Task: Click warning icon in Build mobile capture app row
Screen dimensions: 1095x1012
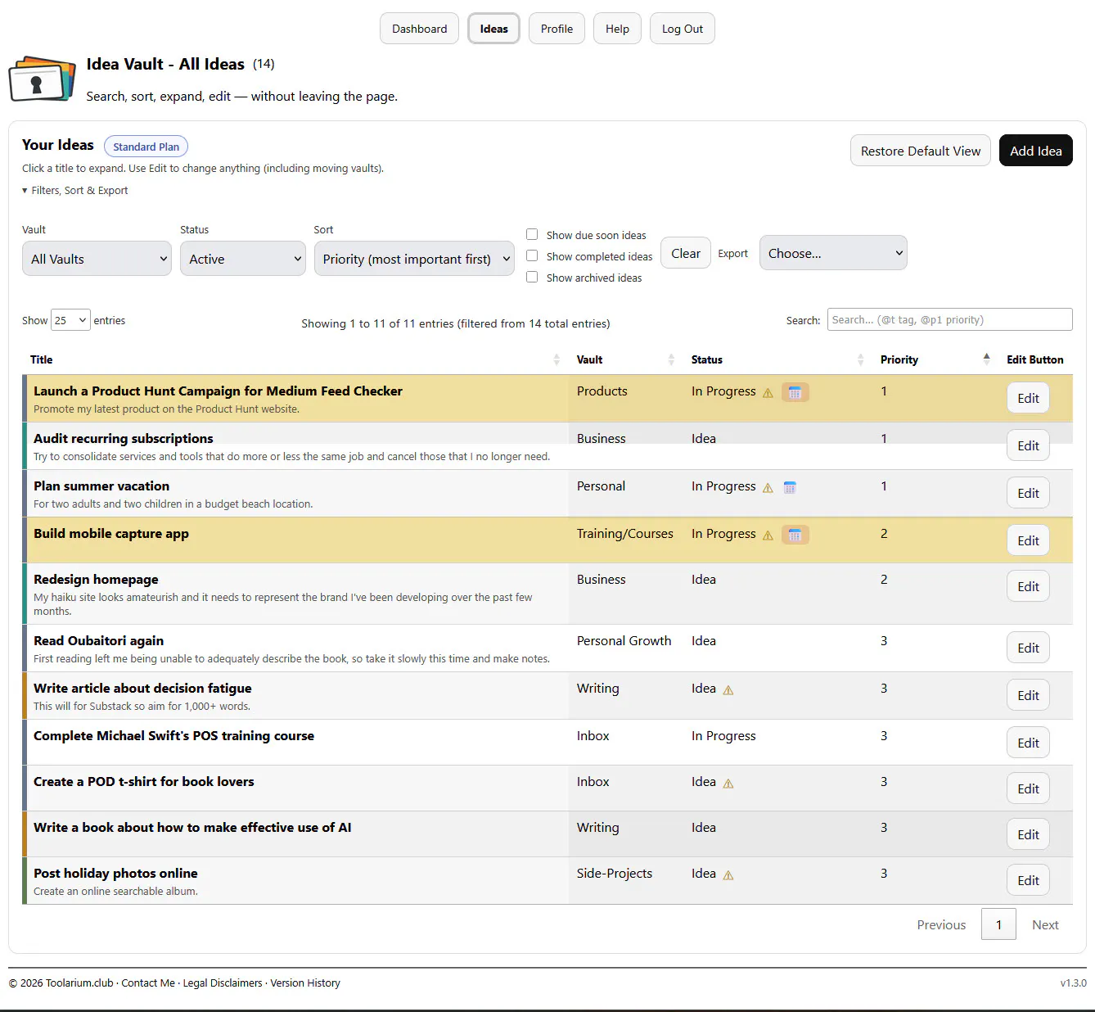Action: pyautogui.click(x=768, y=535)
